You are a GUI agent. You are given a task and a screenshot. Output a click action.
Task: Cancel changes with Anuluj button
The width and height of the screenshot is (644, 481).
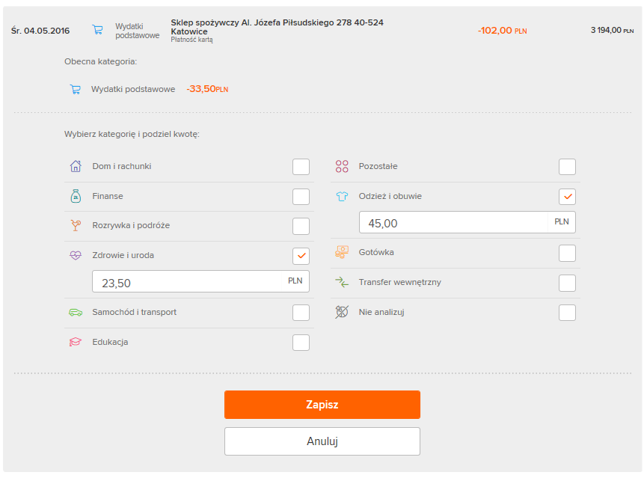322,441
